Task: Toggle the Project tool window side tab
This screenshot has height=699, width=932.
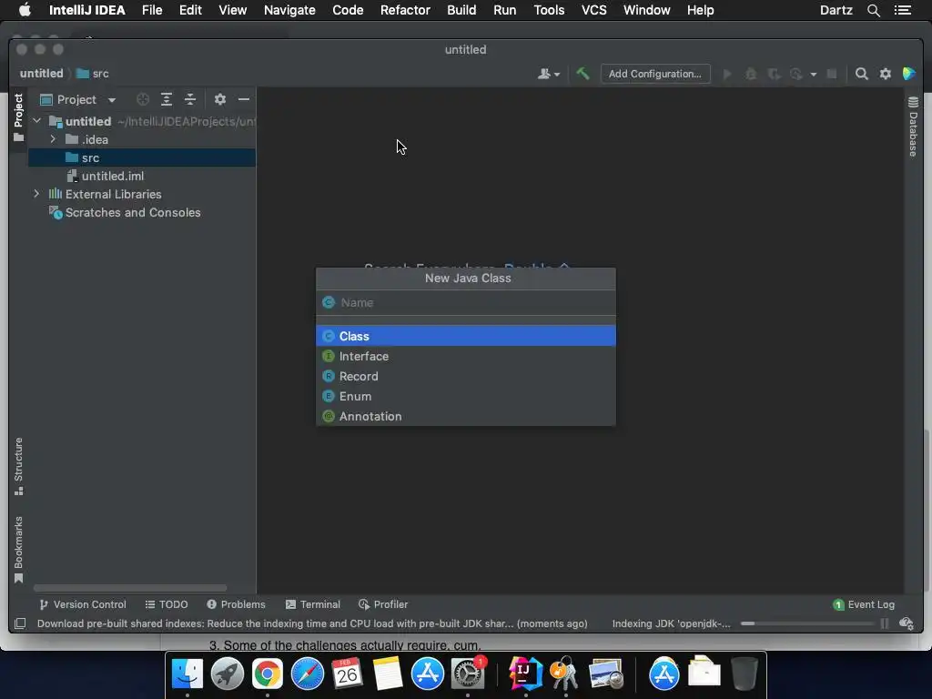Action: [18, 117]
